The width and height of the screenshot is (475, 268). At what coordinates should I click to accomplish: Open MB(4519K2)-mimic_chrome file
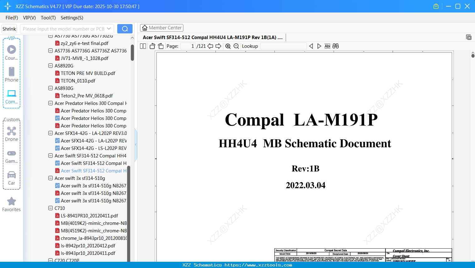[94, 231]
